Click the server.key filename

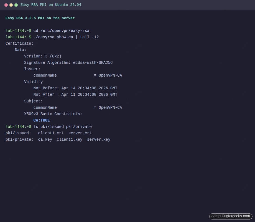point(98,139)
